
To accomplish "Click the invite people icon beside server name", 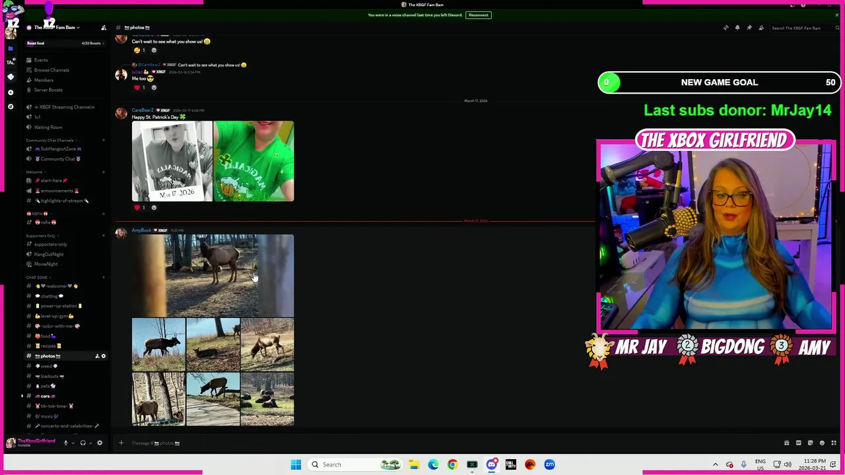I will [103, 28].
